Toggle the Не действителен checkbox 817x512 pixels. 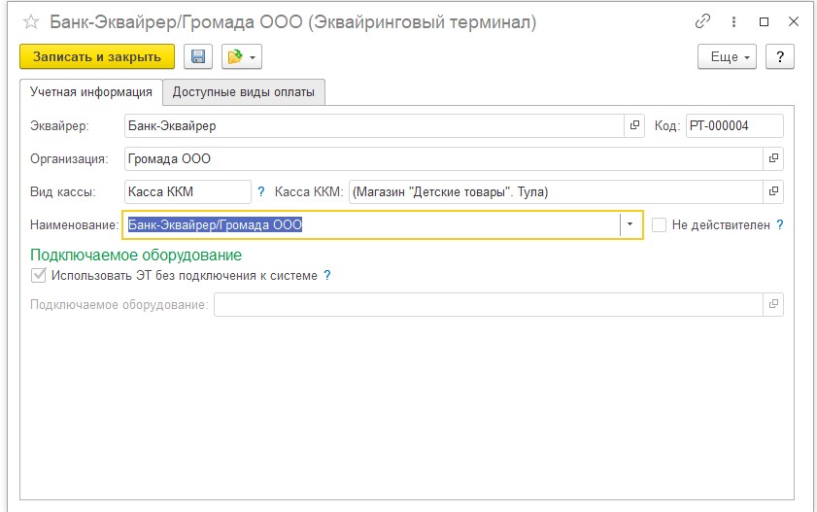tap(659, 224)
